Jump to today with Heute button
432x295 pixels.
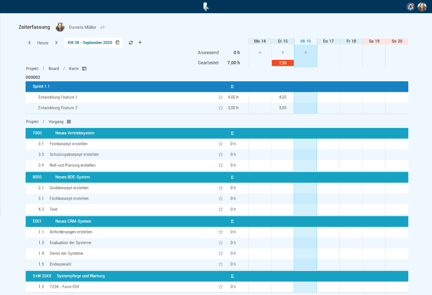click(x=43, y=43)
